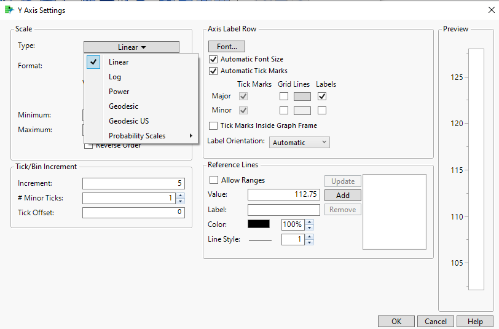Select Geodesic scale option

pyautogui.click(x=141, y=106)
